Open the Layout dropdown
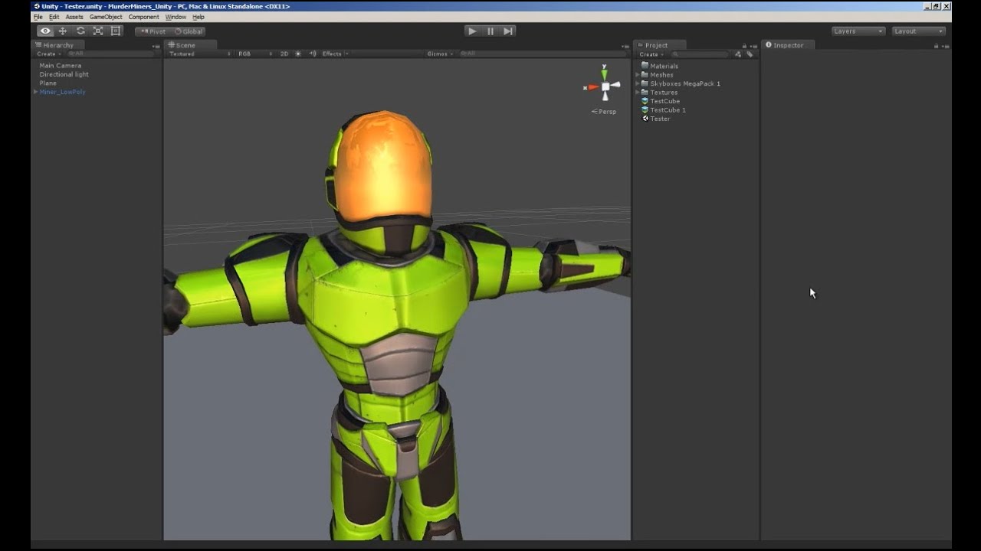Viewport: 981px width, 551px height. coord(919,31)
